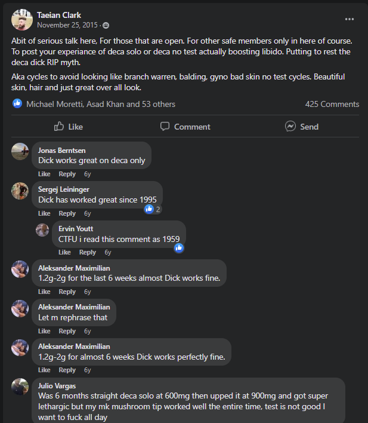The image size is (368, 423).
Task: Expand the 425 Comments list
Action: [332, 104]
